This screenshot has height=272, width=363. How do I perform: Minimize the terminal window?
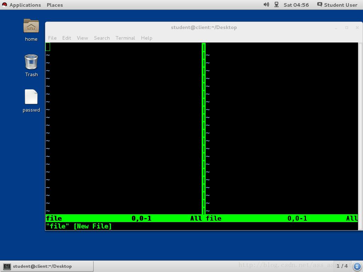click(x=336, y=28)
